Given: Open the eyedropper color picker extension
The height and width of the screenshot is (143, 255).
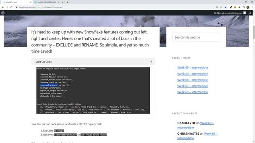Looking at the screenshot, I should point(231,7).
